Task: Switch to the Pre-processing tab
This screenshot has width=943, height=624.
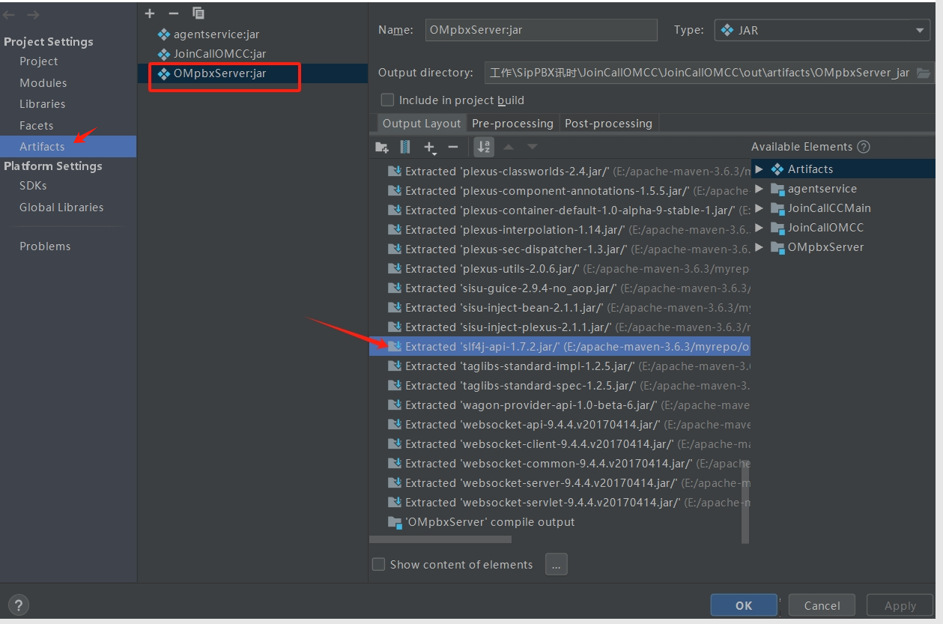Action: 512,123
